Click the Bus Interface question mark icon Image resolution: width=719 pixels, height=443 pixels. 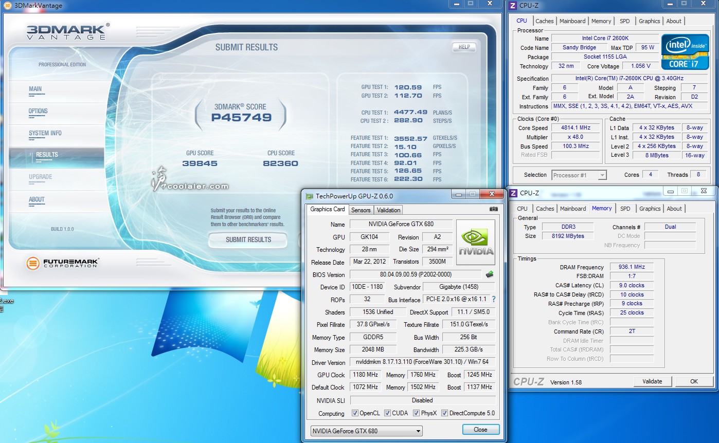click(x=494, y=300)
